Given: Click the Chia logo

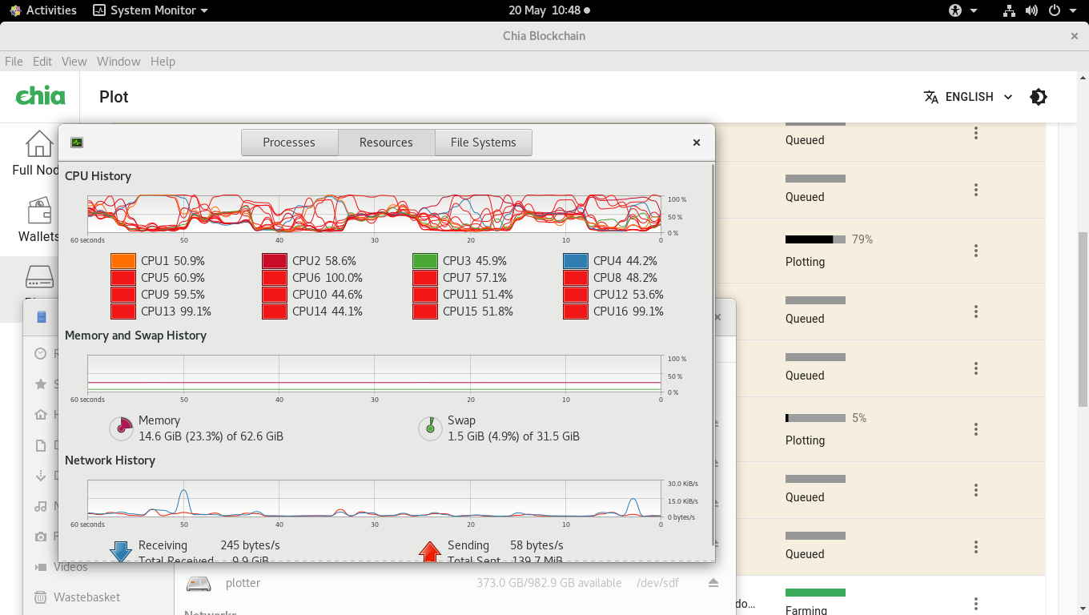Looking at the screenshot, I should click(41, 96).
